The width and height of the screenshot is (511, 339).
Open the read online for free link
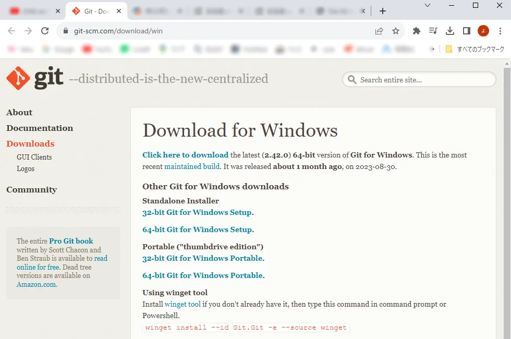62,263
